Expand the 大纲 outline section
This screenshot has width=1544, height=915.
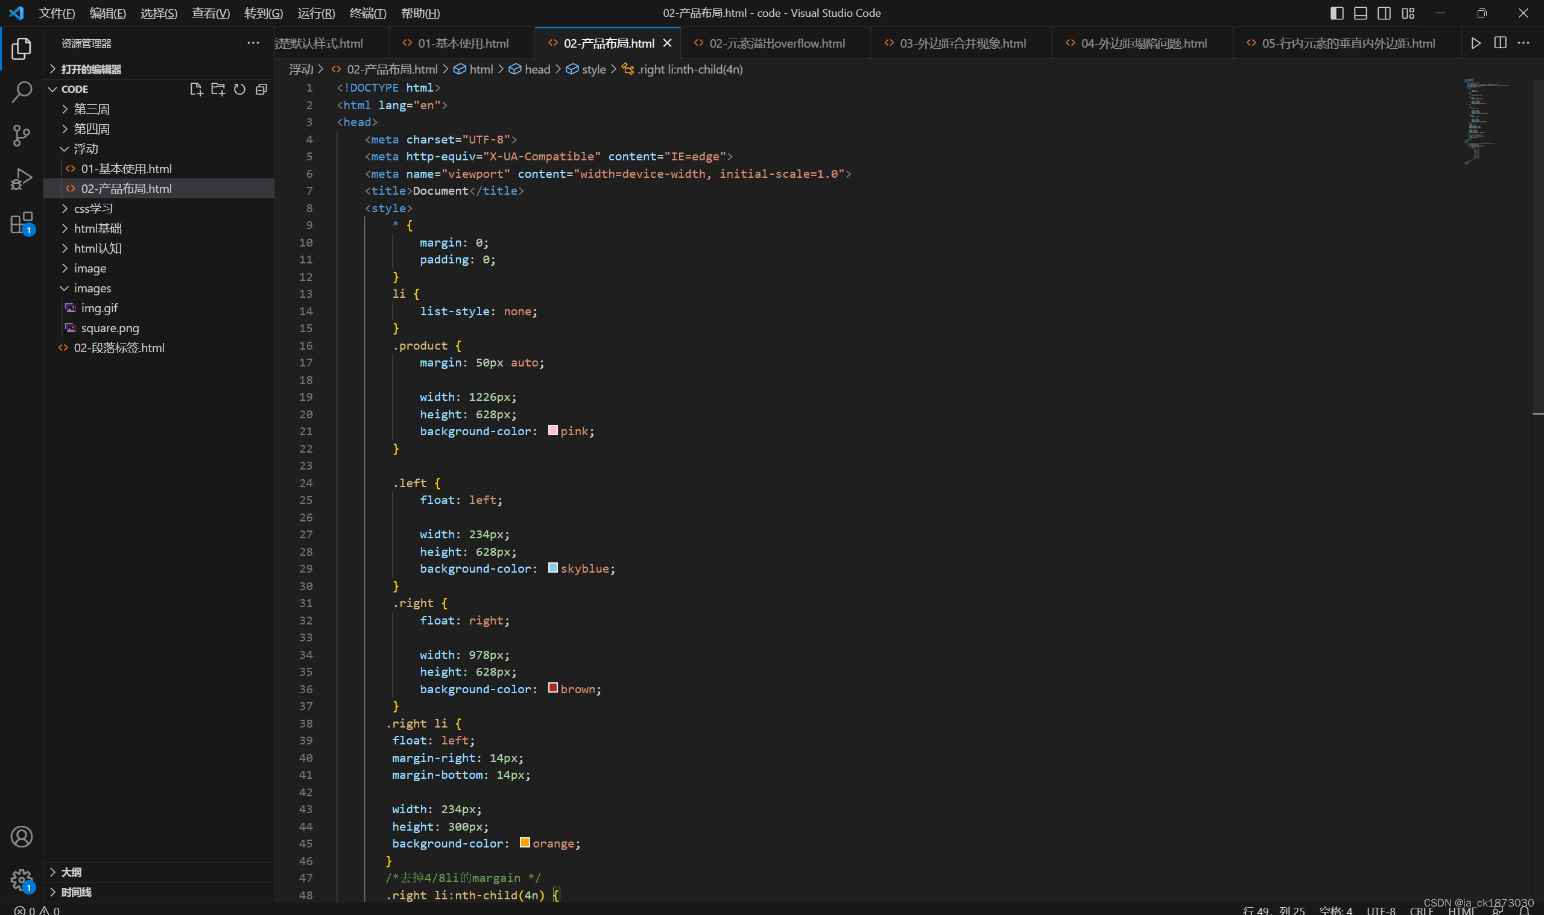point(71,872)
